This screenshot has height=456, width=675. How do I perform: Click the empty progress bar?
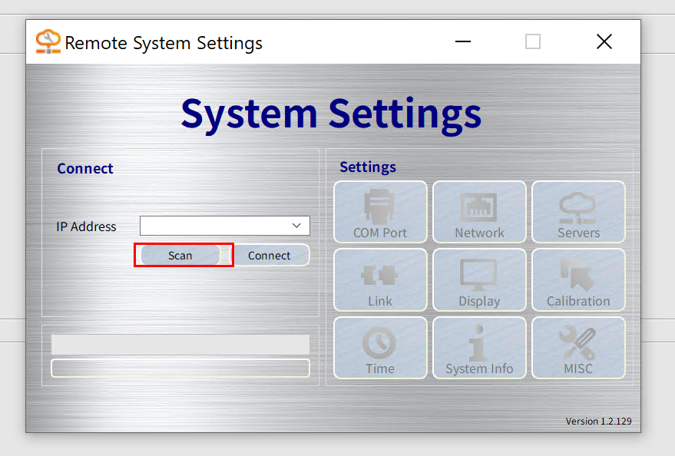pyautogui.click(x=180, y=368)
